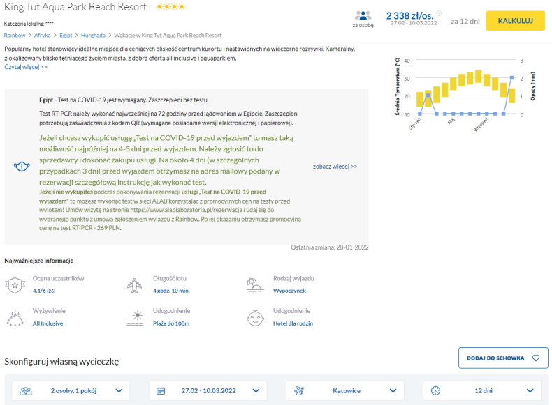Click the Wakacje w King Tut breadcrumb text
This screenshot has width=552, height=405.
[168, 35]
